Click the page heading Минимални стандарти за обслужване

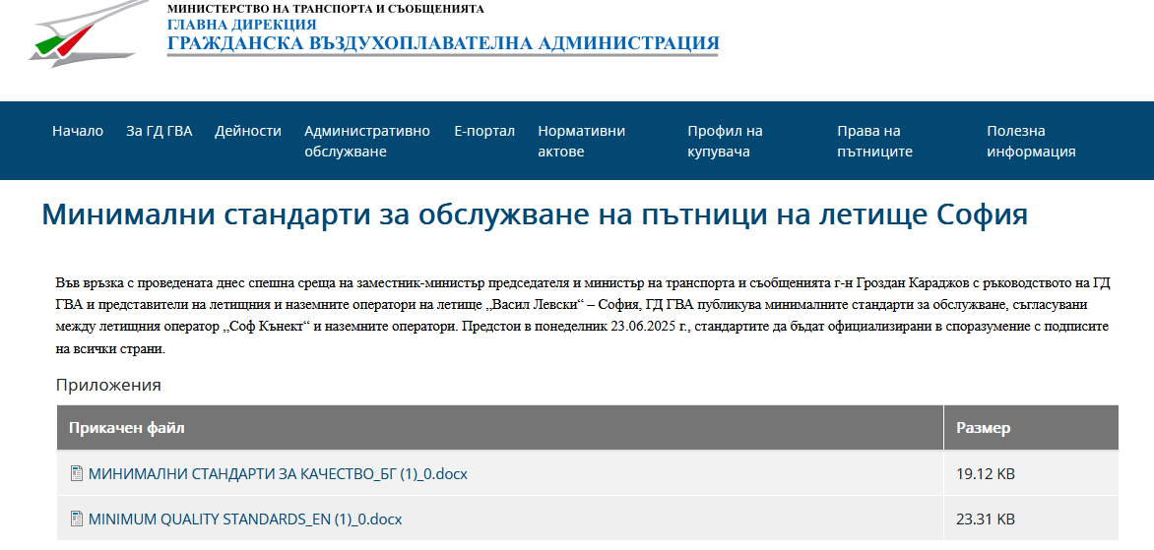click(x=535, y=214)
